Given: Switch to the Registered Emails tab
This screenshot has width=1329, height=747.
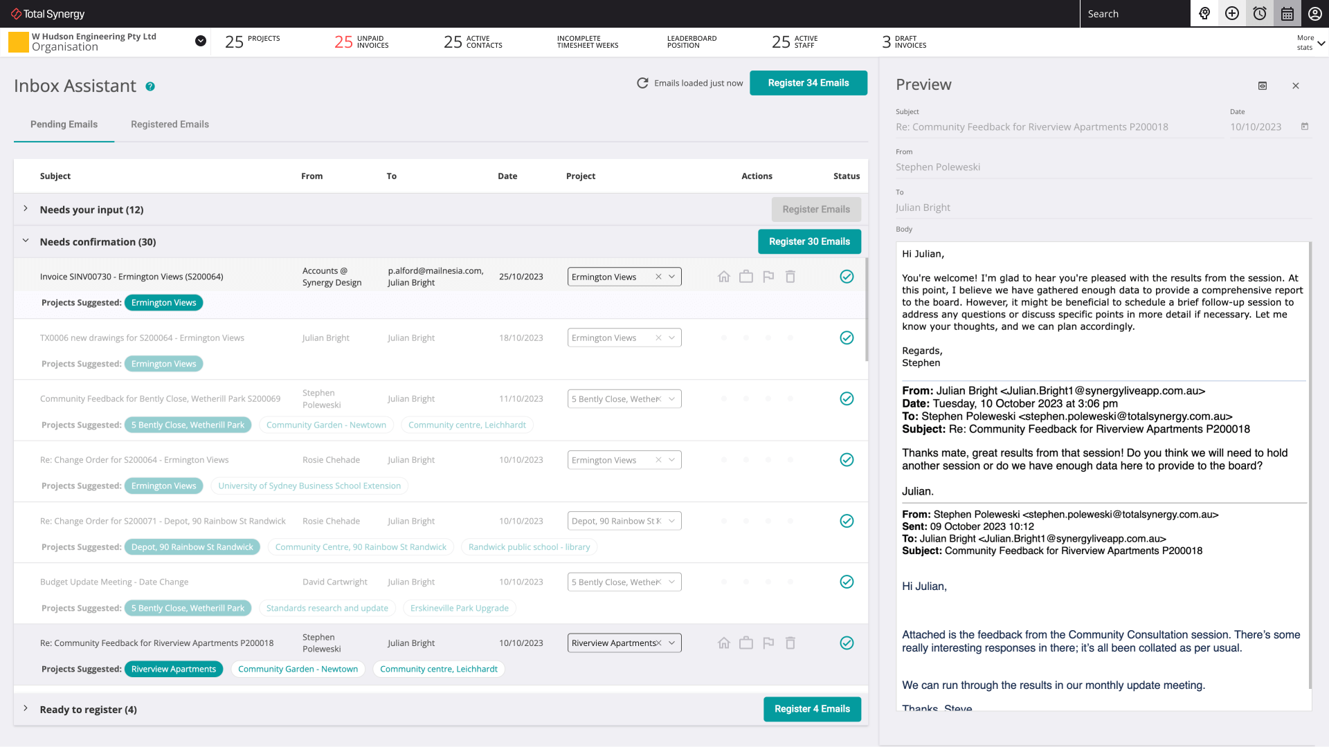Looking at the screenshot, I should pos(169,124).
